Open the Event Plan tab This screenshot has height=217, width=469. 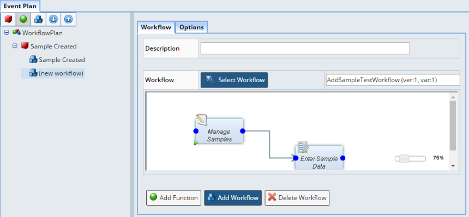20,6
